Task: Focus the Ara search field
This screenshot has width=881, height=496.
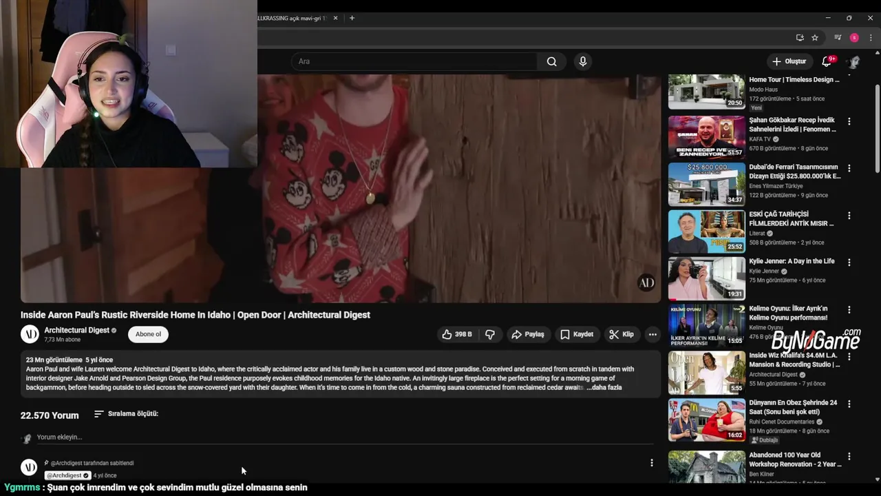Action: [x=414, y=61]
